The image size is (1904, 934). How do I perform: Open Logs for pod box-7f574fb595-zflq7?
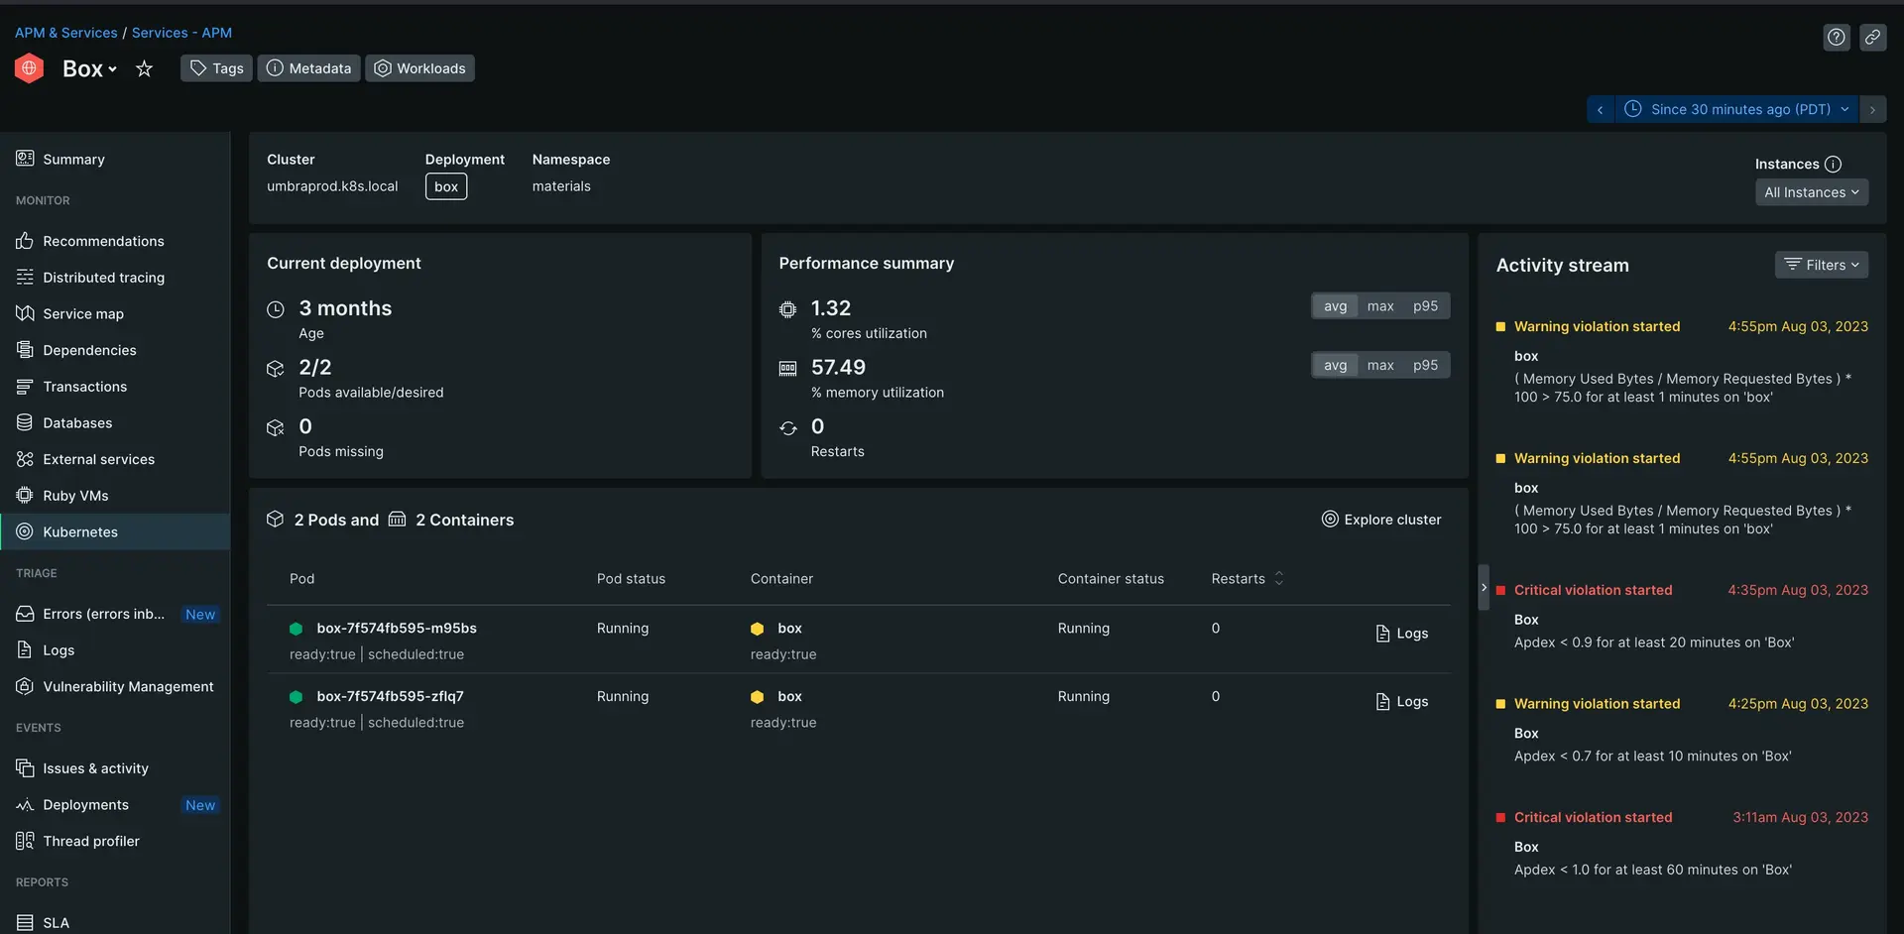pos(1402,702)
